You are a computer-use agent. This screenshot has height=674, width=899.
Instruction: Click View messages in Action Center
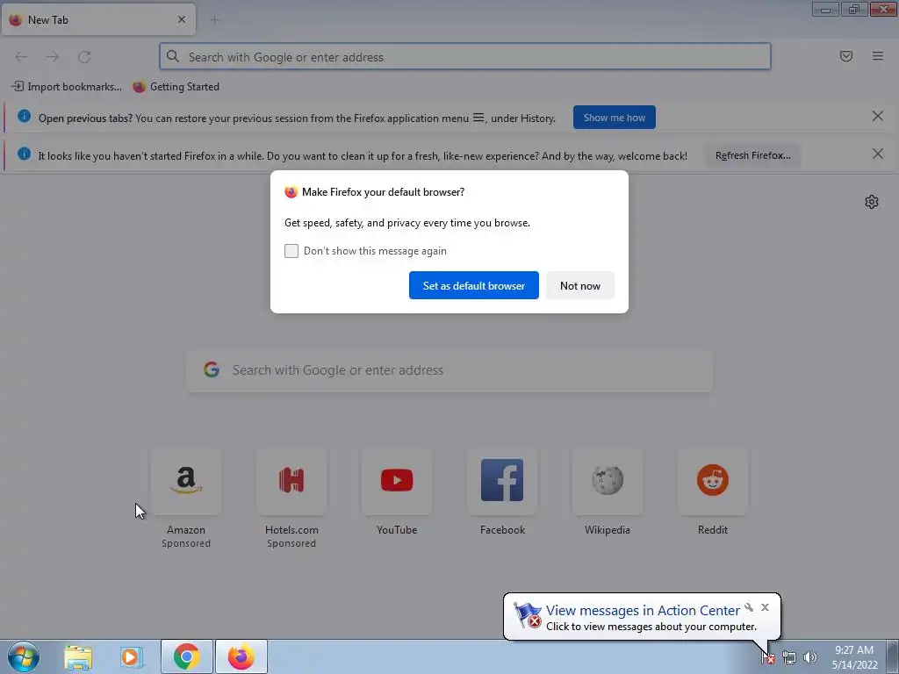point(642,611)
